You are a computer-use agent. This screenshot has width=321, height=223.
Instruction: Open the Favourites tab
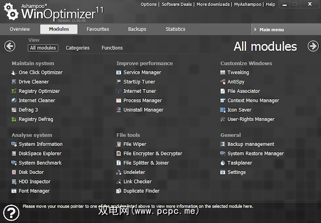pos(98,29)
